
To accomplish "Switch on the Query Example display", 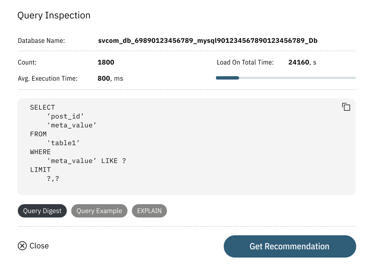I will click(99, 211).
